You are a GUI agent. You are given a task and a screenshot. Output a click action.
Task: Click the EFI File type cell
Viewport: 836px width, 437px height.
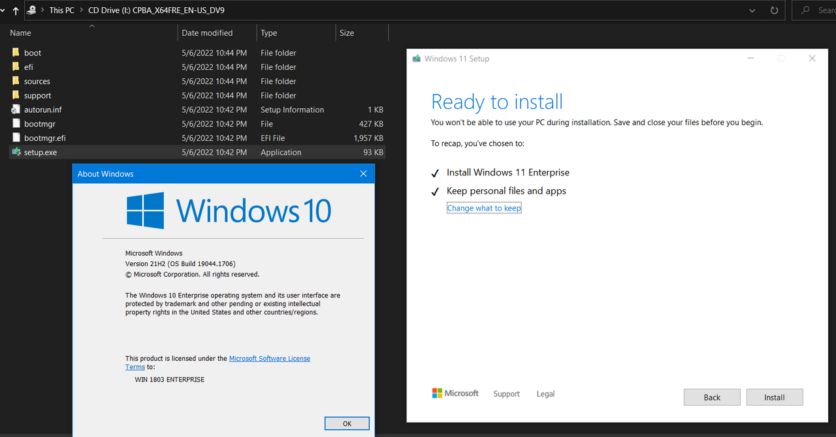pos(273,138)
